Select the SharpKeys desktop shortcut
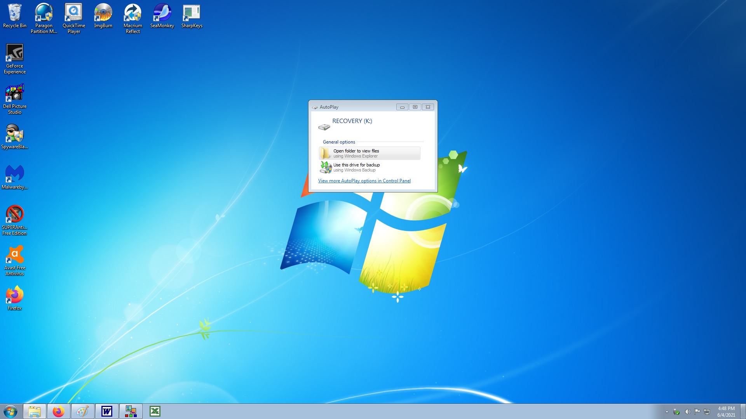The width and height of the screenshot is (746, 419). tap(192, 16)
